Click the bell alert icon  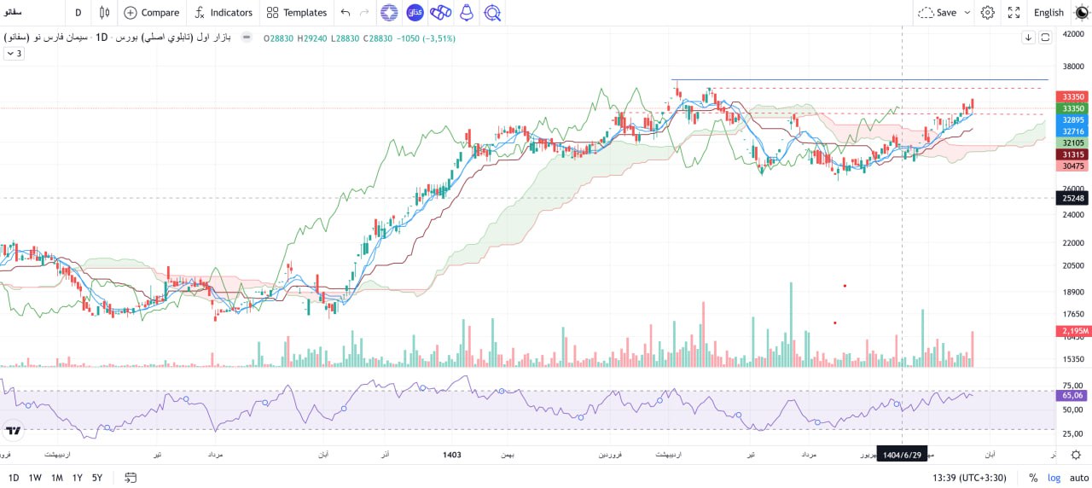point(466,13)
